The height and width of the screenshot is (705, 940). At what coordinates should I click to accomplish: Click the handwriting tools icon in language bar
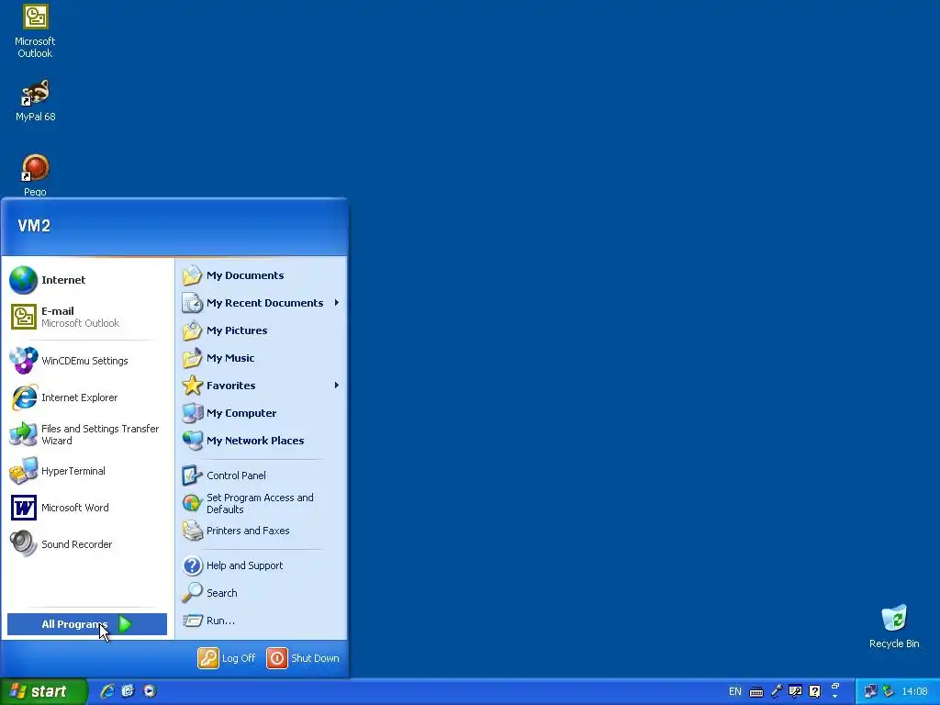click(x=796, y=692)
